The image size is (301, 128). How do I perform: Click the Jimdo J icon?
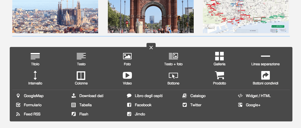[129, 114]
